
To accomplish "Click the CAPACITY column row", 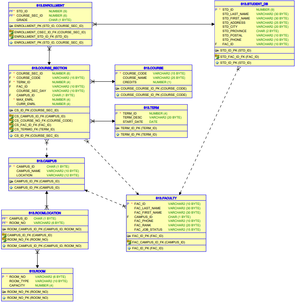I will [37, 286].
